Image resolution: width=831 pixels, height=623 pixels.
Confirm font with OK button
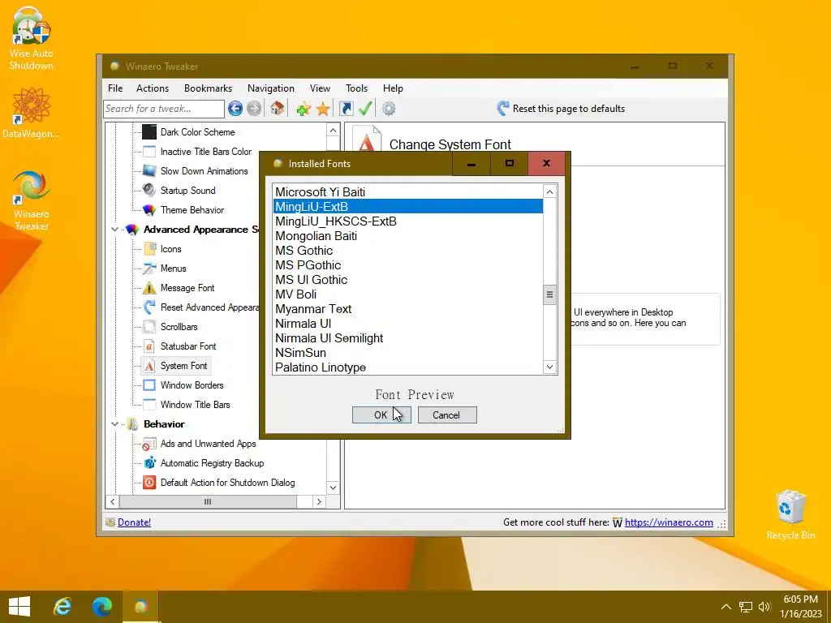point(381,415)
